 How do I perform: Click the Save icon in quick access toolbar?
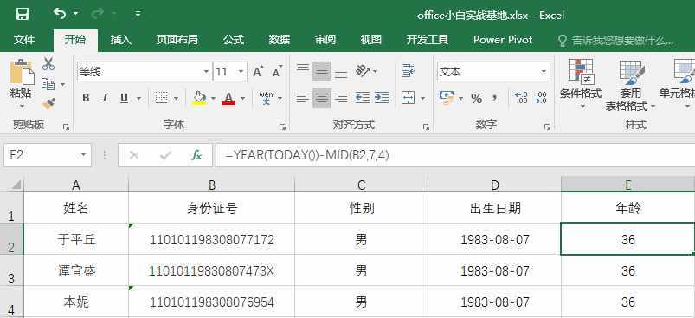pos(23,14)
